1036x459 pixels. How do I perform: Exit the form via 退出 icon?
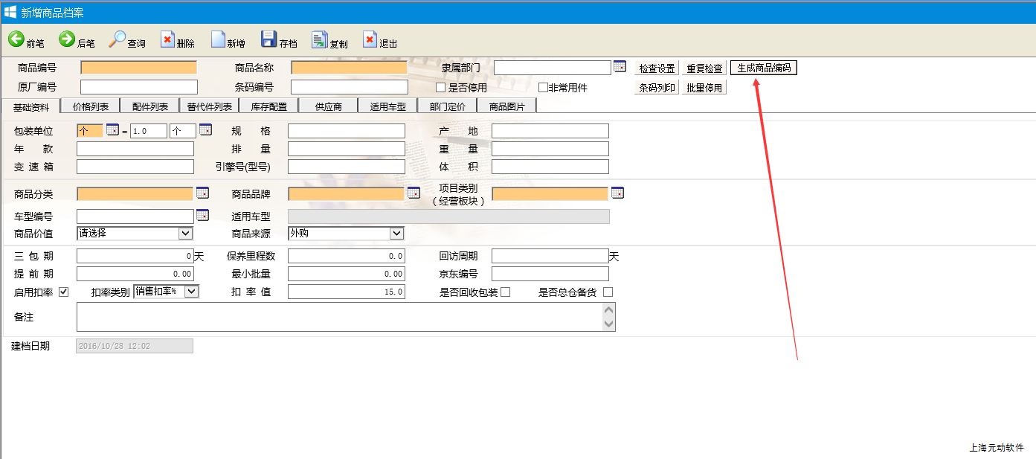click(x=370, y=39)
